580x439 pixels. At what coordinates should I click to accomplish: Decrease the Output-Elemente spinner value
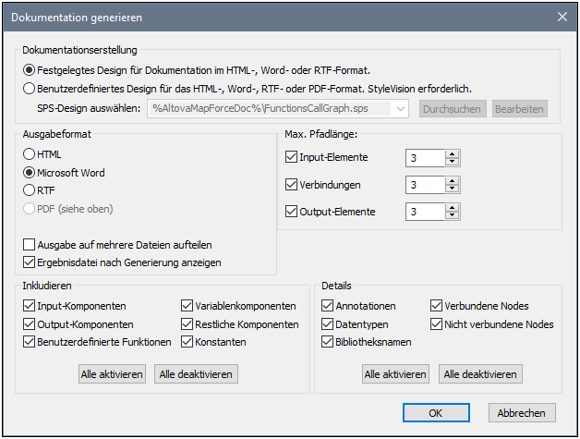[x=452, y=216]
